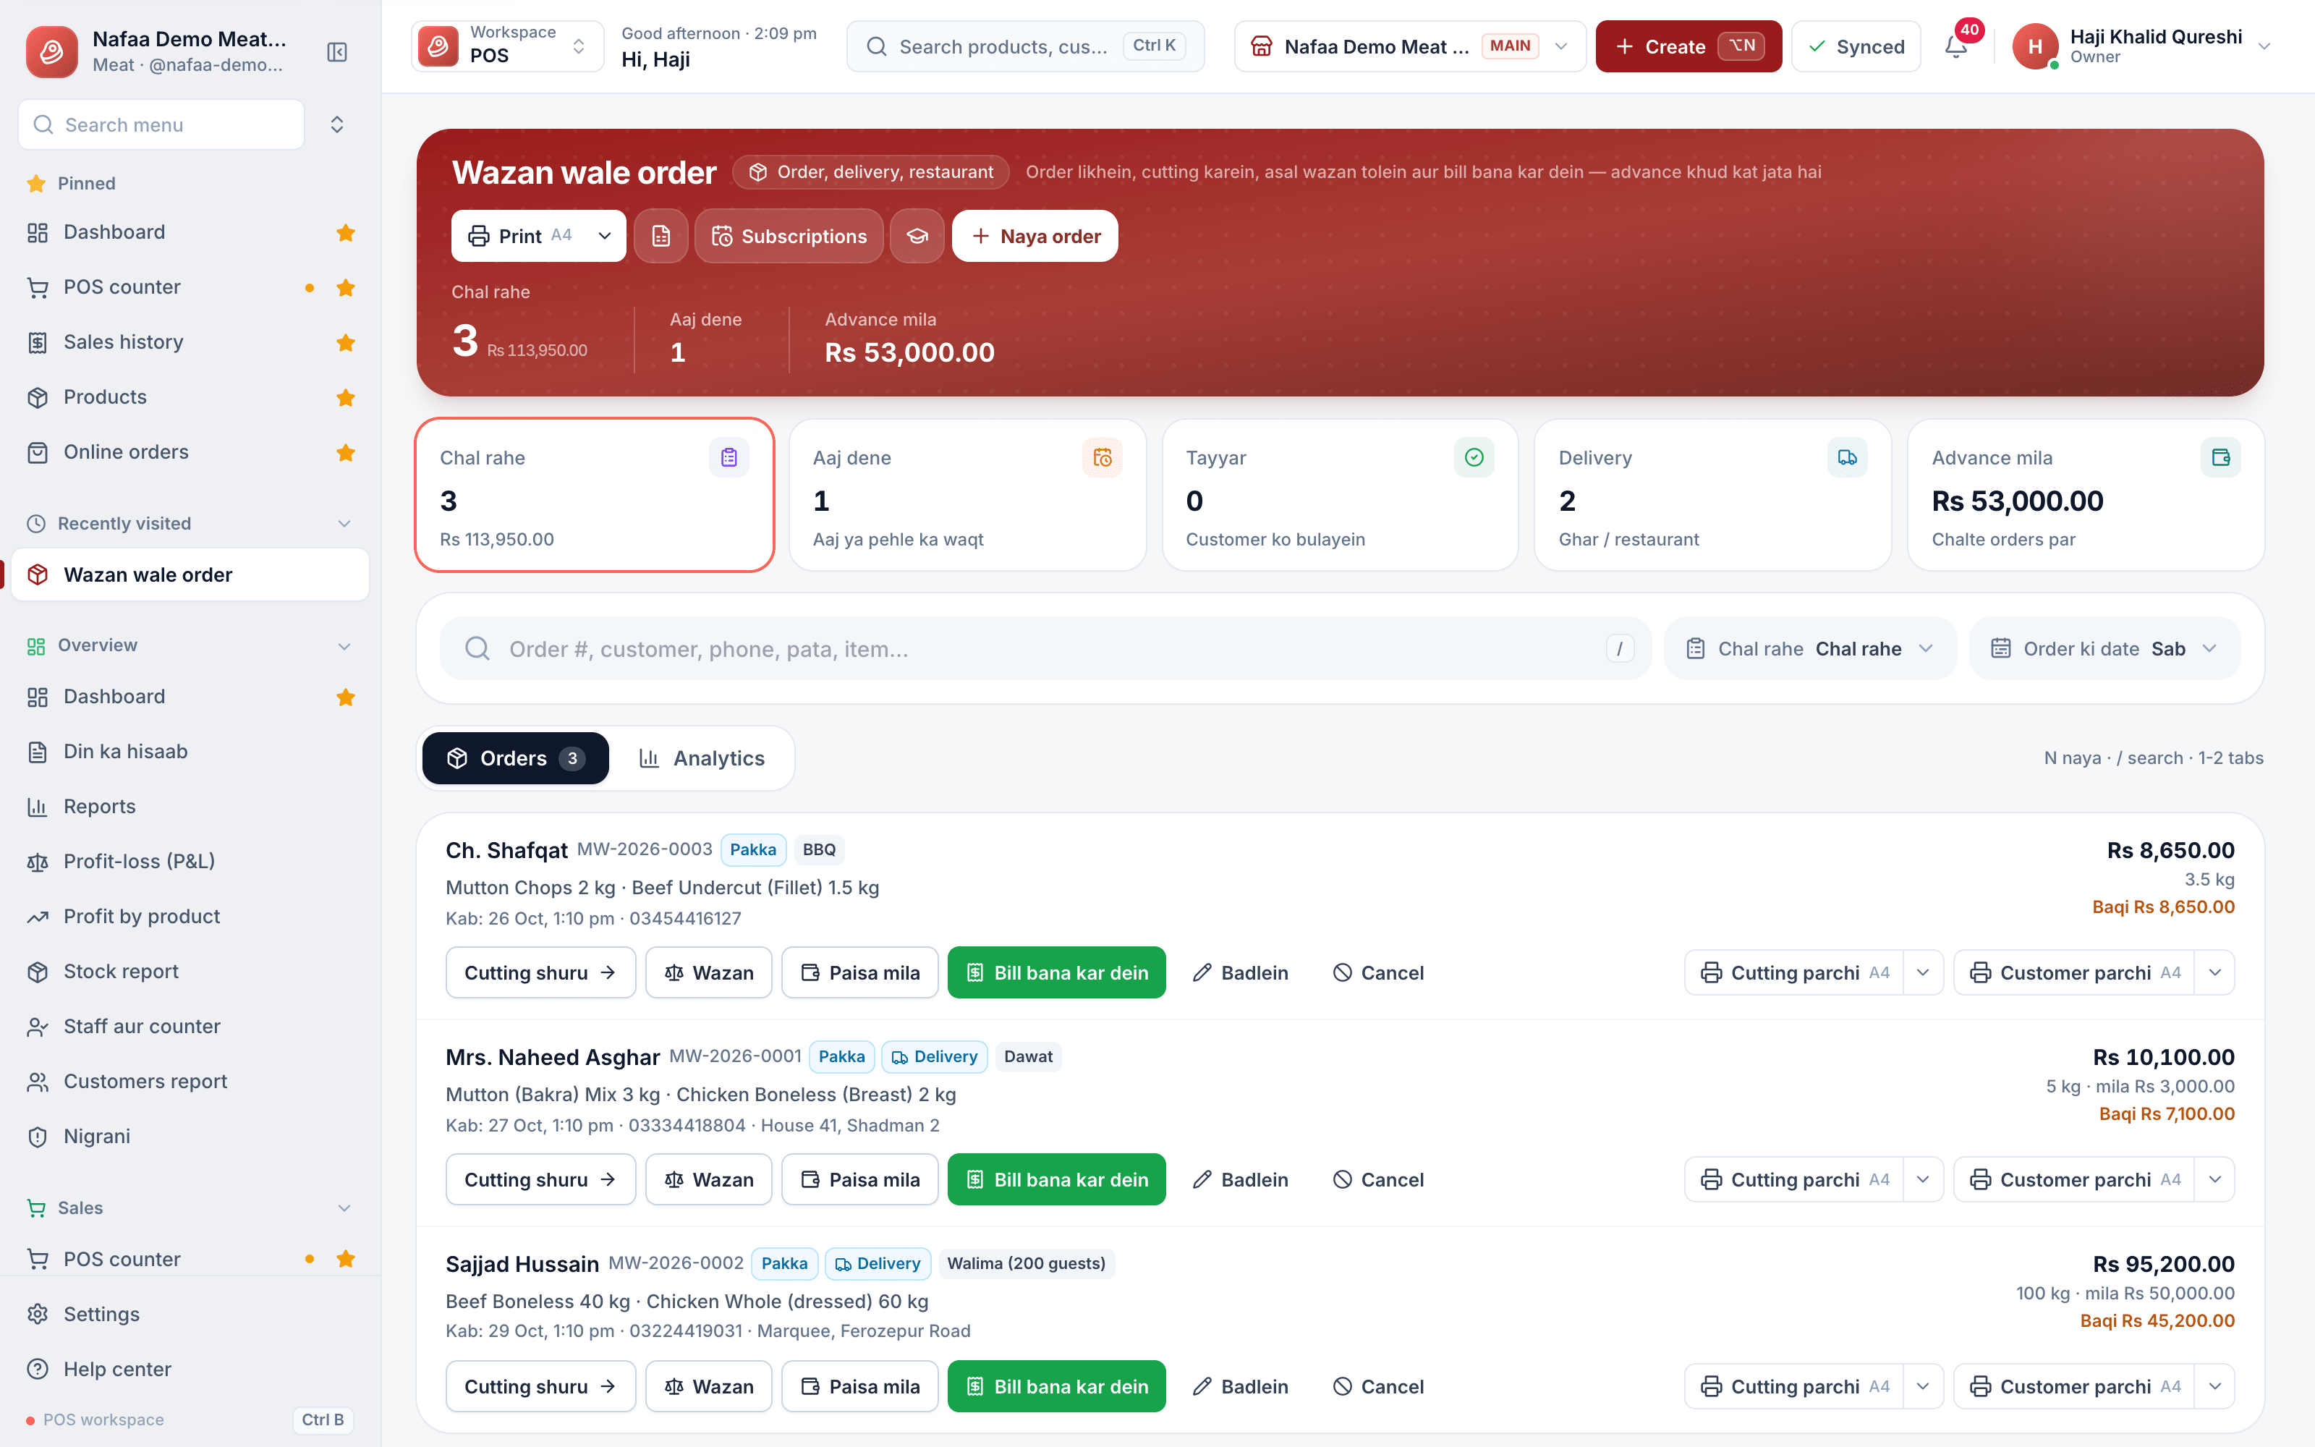Unpin the Online orders star
This screenshot has width=2315, height=1447.
tap(347, 453)
